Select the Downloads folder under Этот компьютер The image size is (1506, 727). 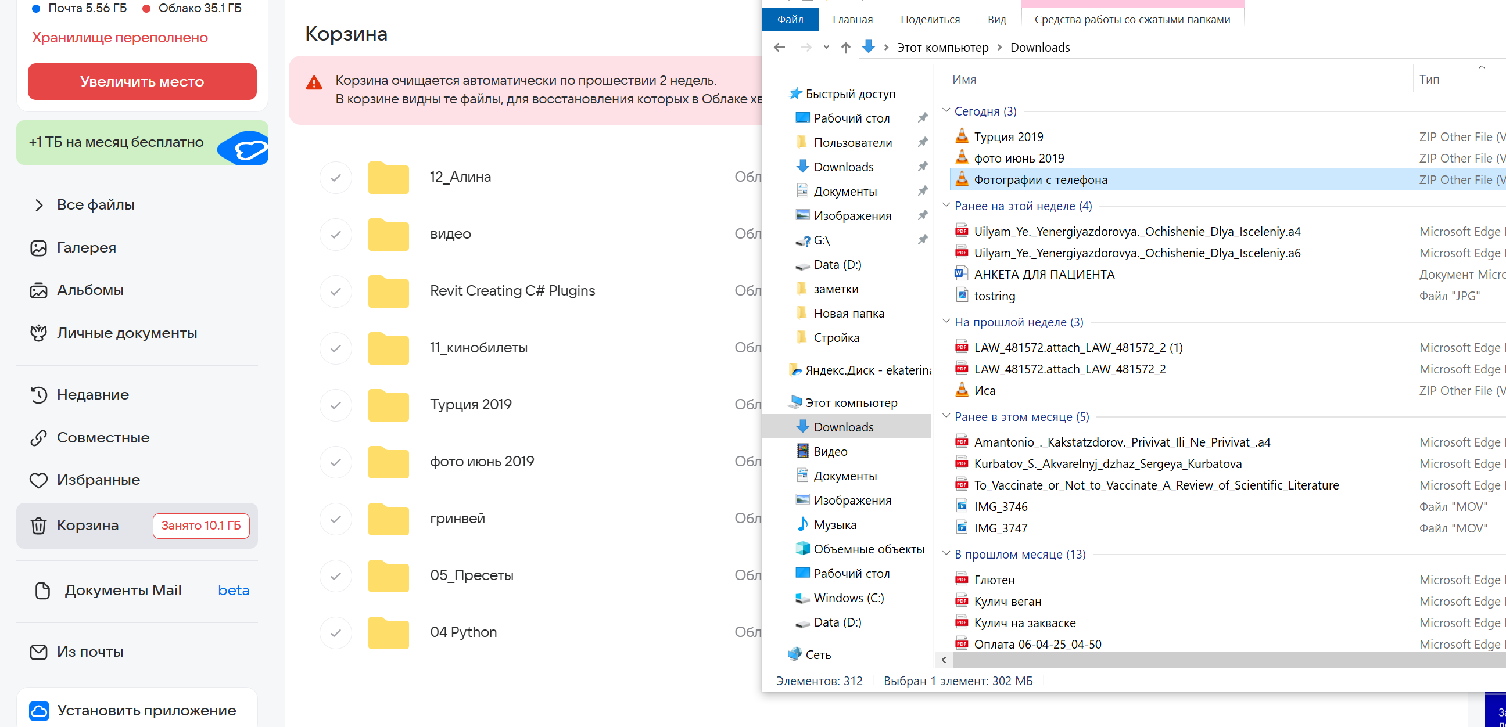point(843,427)
